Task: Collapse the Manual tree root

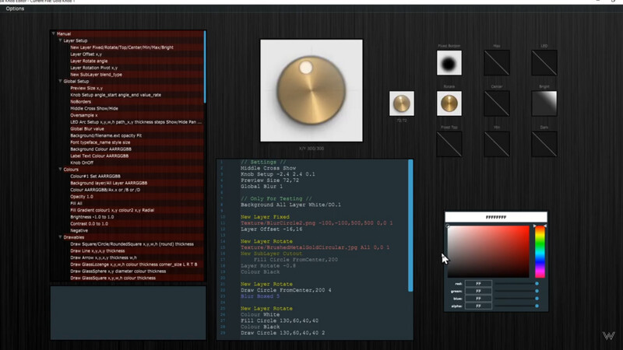Action: 53,33
